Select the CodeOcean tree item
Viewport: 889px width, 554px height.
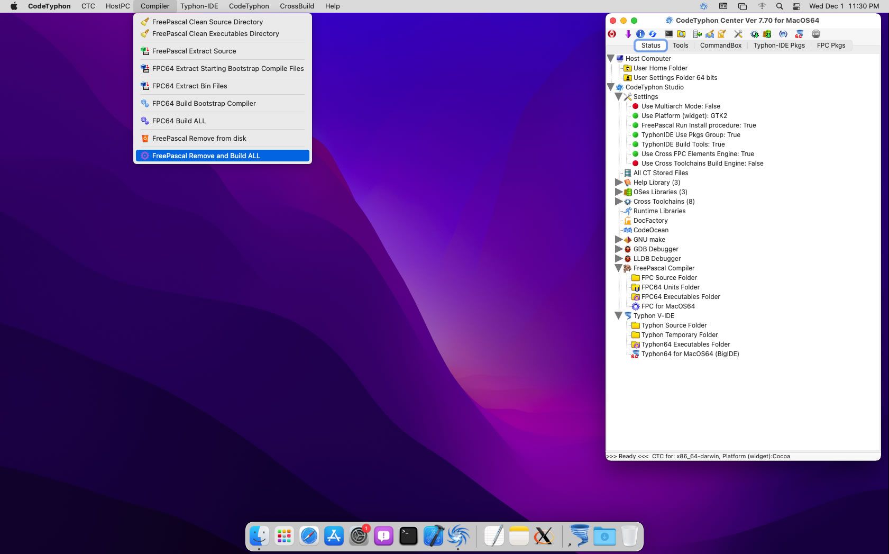click(x=646, y=230)
